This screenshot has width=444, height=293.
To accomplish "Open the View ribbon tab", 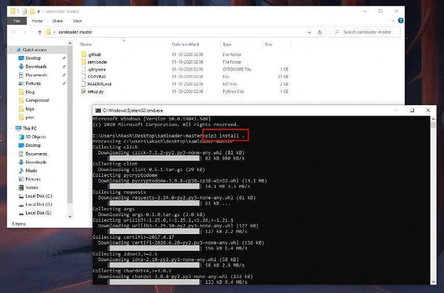I will (77, 21).
